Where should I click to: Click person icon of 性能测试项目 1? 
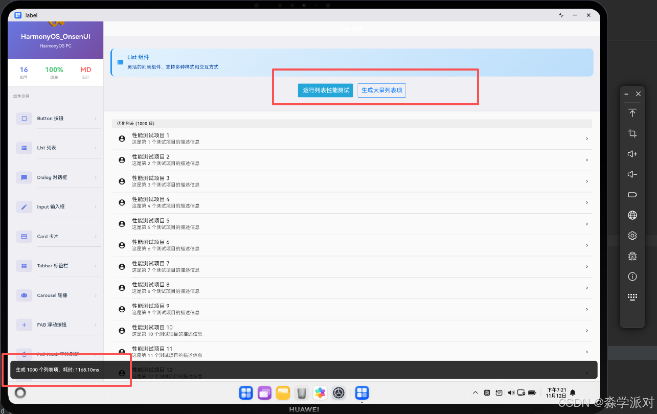tap(122, 139)
